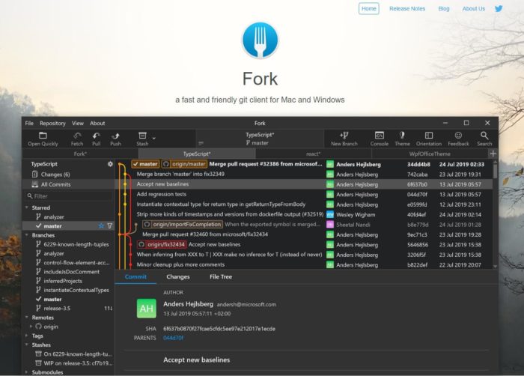The height and width of the screenshot is (376, 524).
Task: Click the Theme lightbulb icon
Action: (402, 136)
